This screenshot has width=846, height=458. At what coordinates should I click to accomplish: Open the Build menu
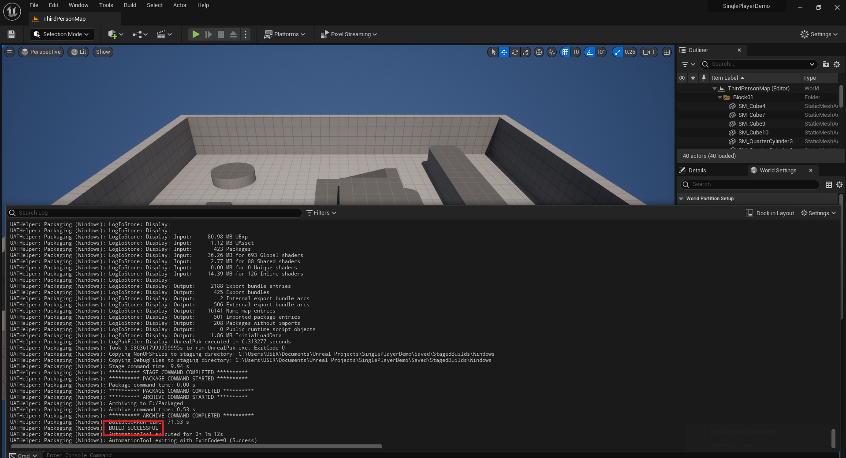coord(130,5)
